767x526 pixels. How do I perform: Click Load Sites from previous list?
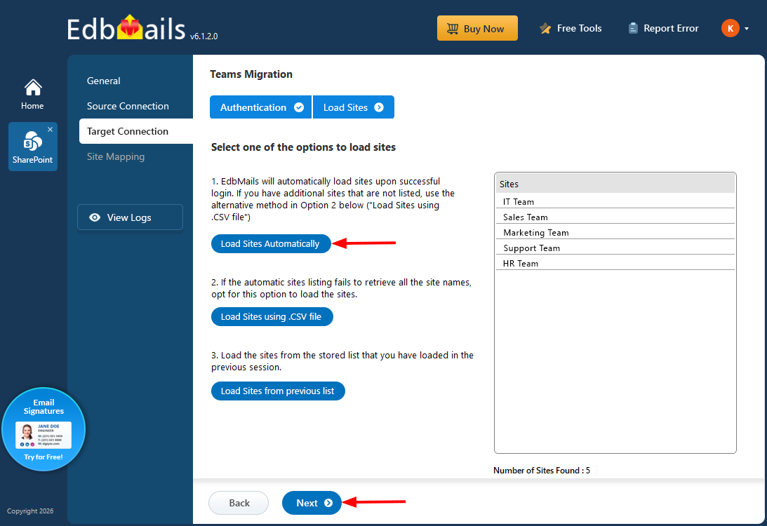click(278, 391)
